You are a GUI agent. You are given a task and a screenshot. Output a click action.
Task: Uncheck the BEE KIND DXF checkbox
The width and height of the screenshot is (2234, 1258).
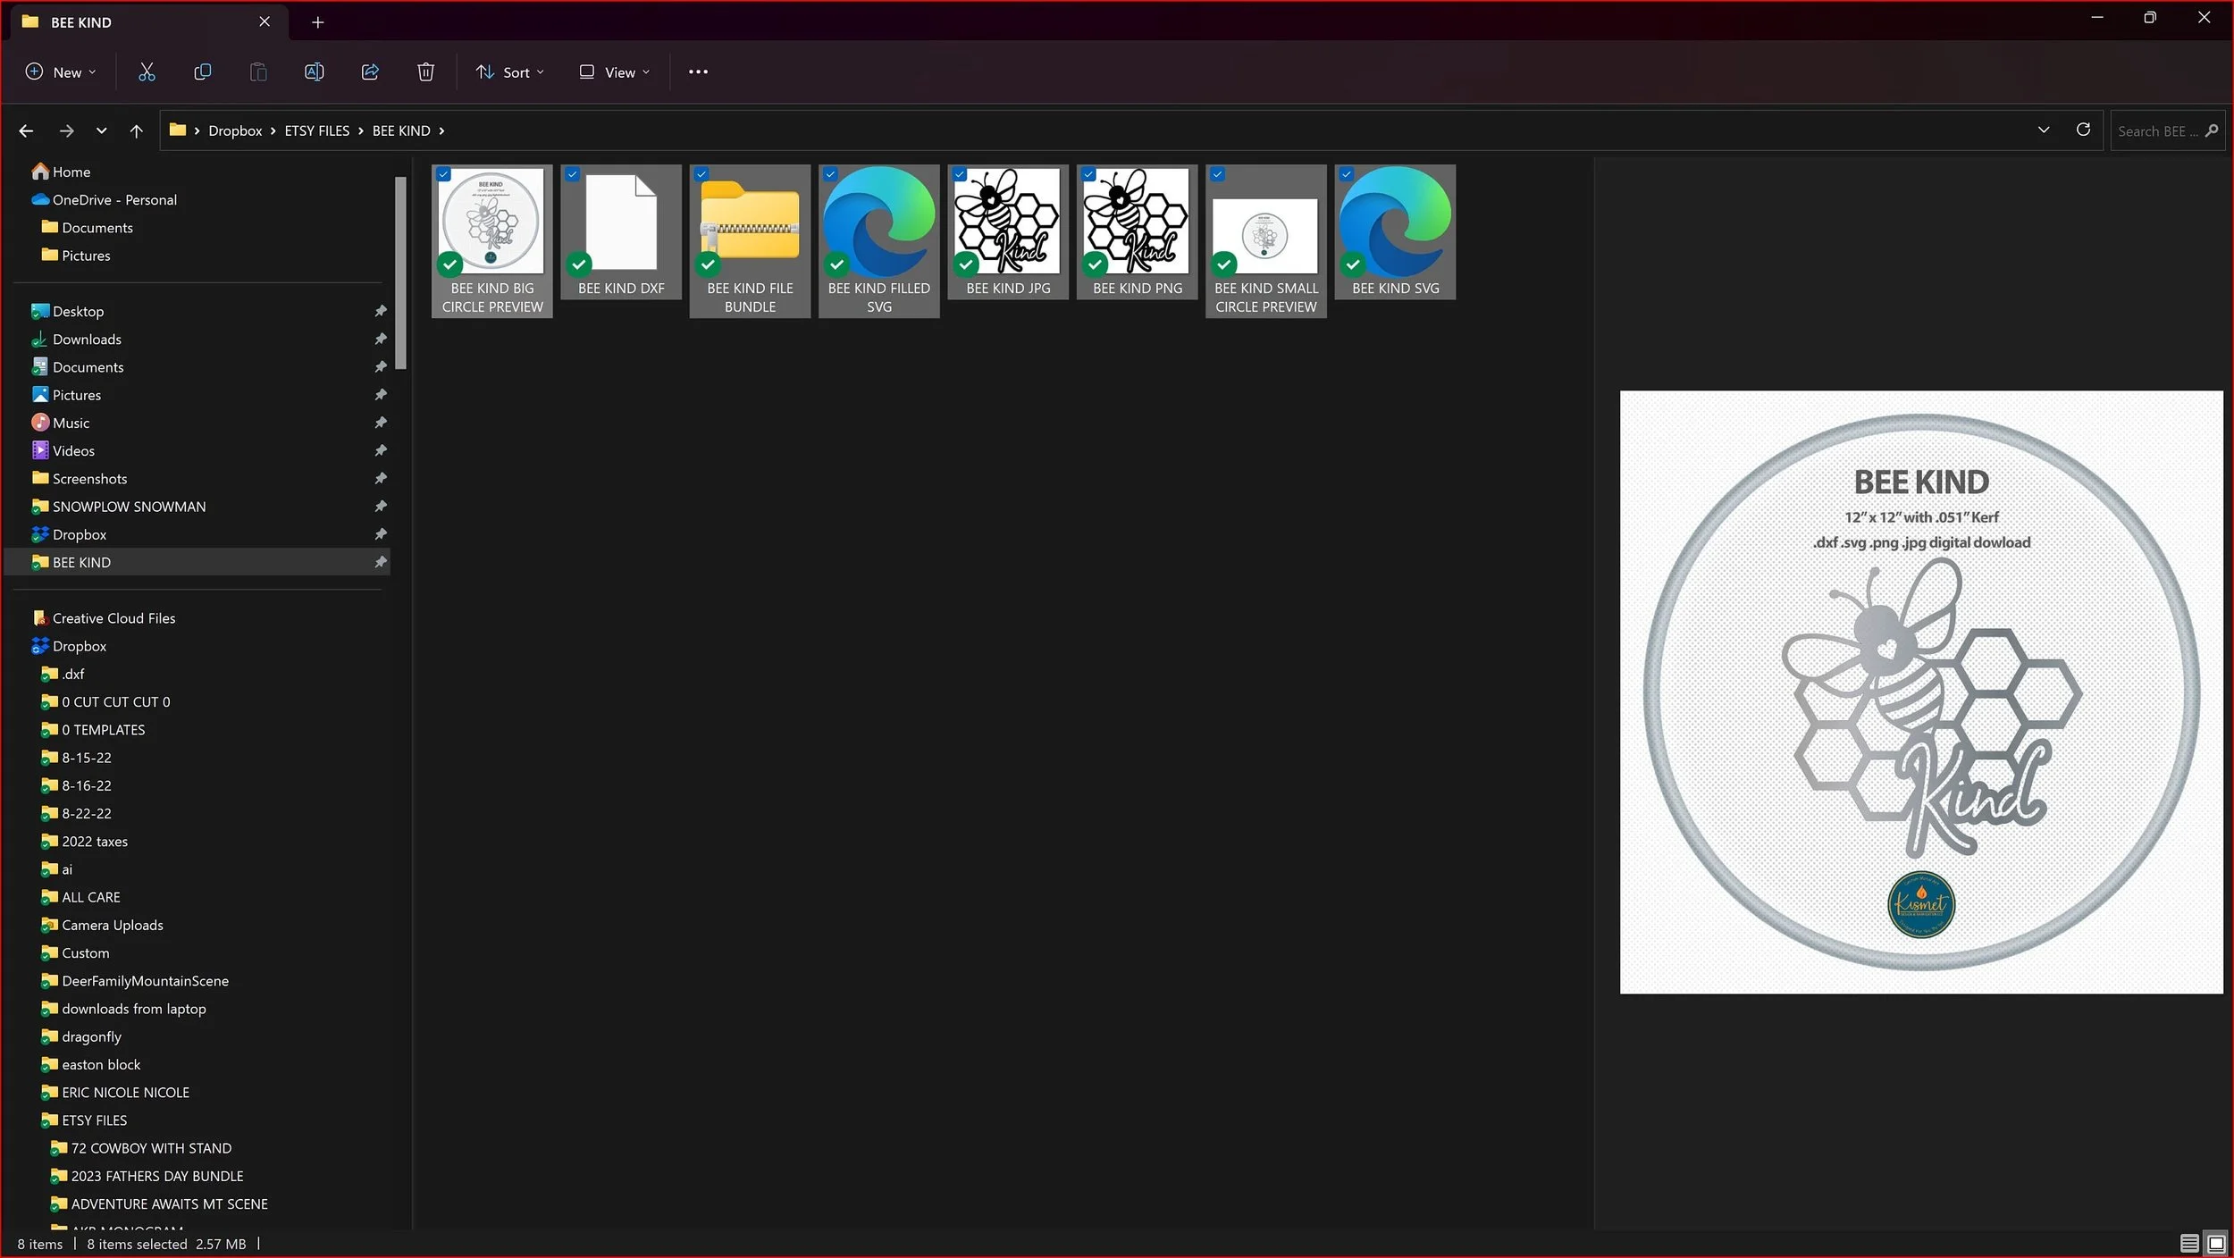573,175
